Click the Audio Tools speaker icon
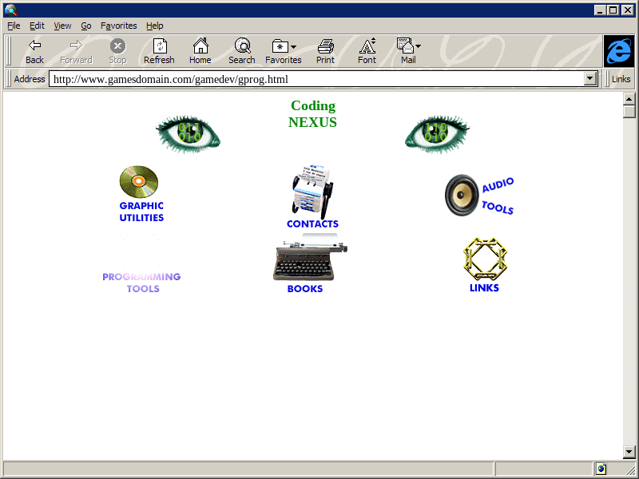Screen dimensions: 639x479 click(462, 196)
